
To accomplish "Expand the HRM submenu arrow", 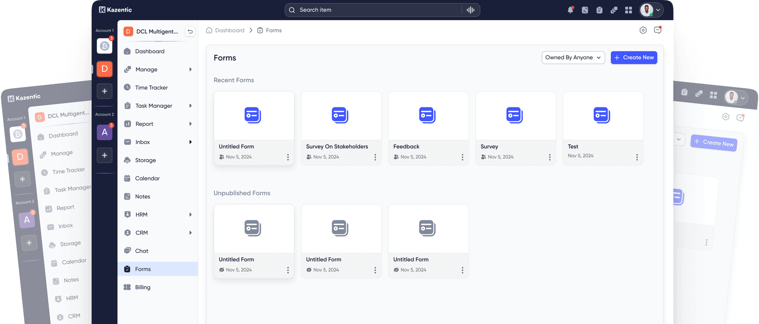I will (191, 215).
